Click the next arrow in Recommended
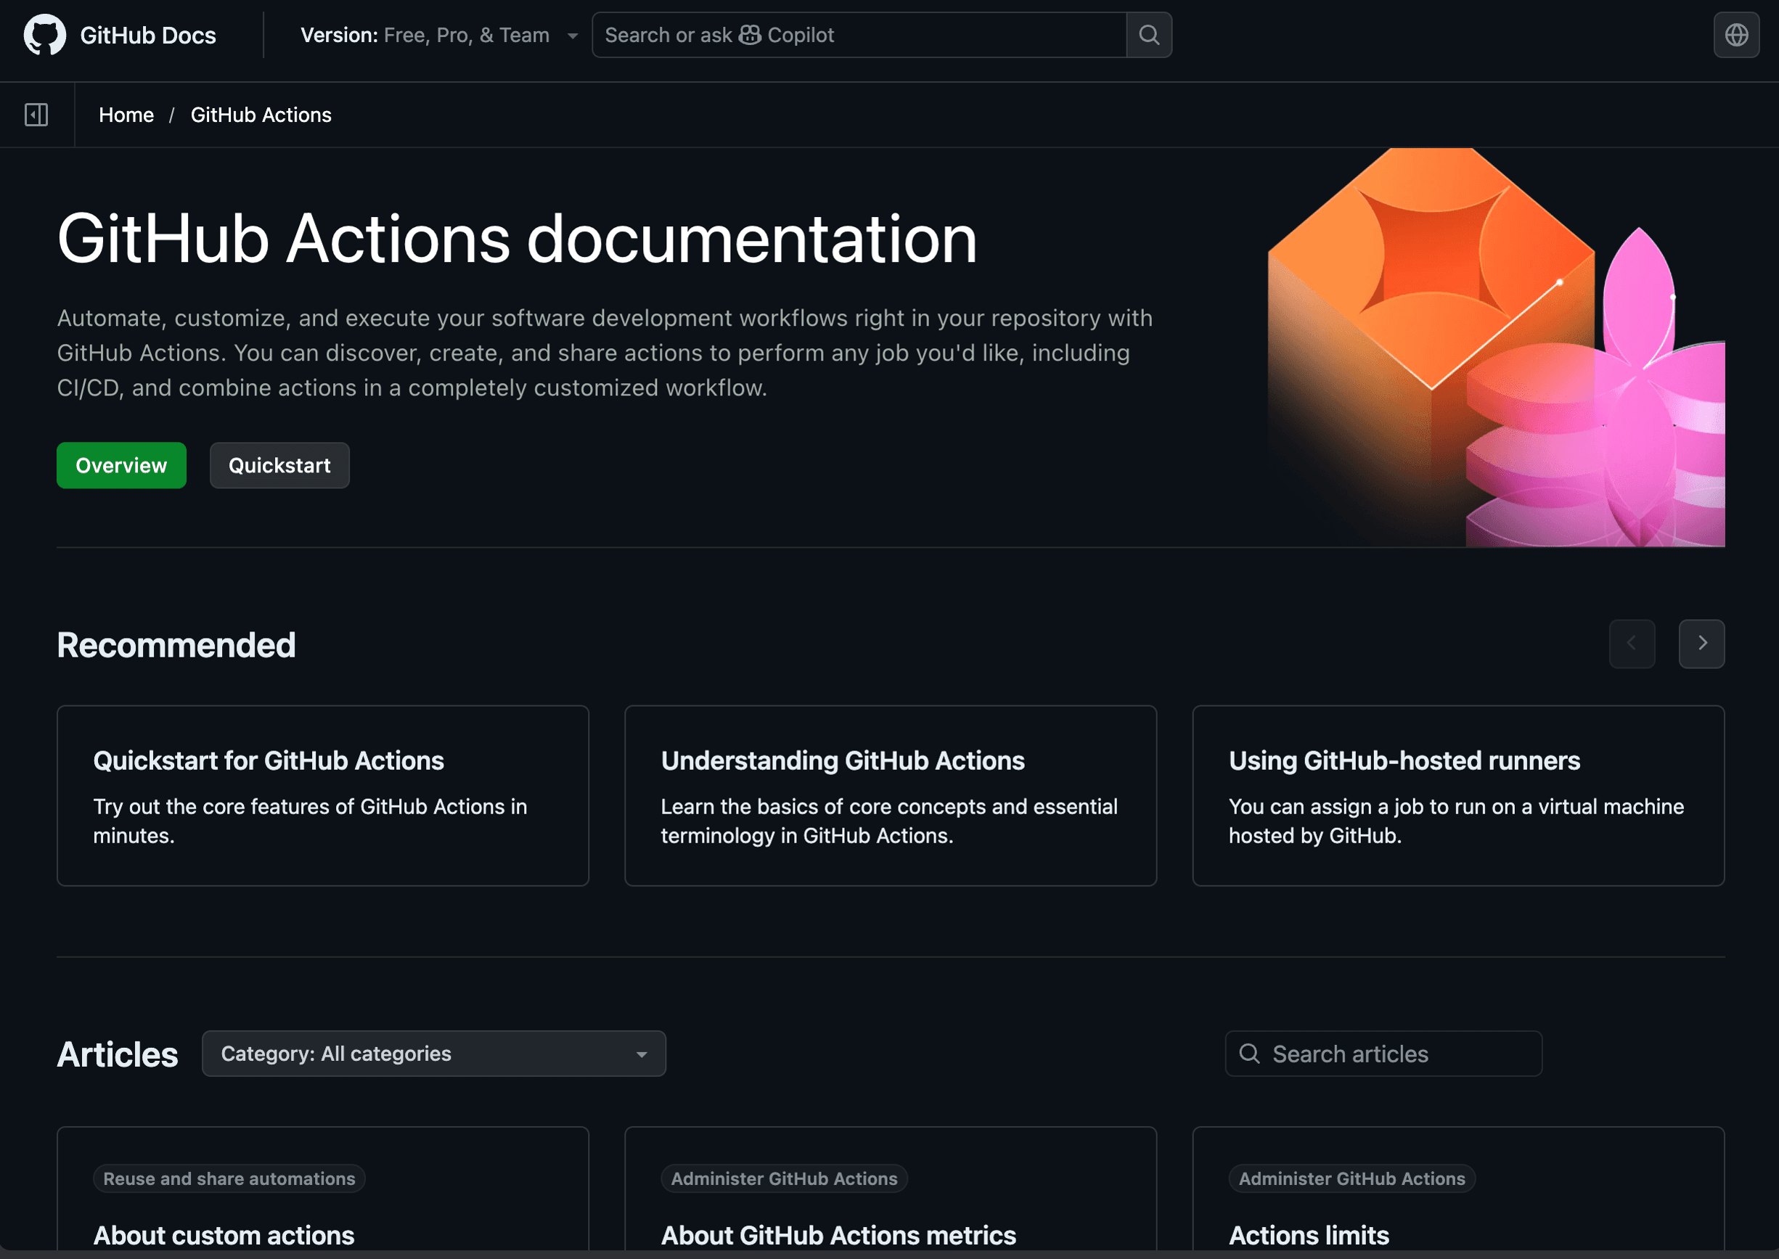Image resolution: width=1779 pixels, height=1259 pixels. [1701, 644]
